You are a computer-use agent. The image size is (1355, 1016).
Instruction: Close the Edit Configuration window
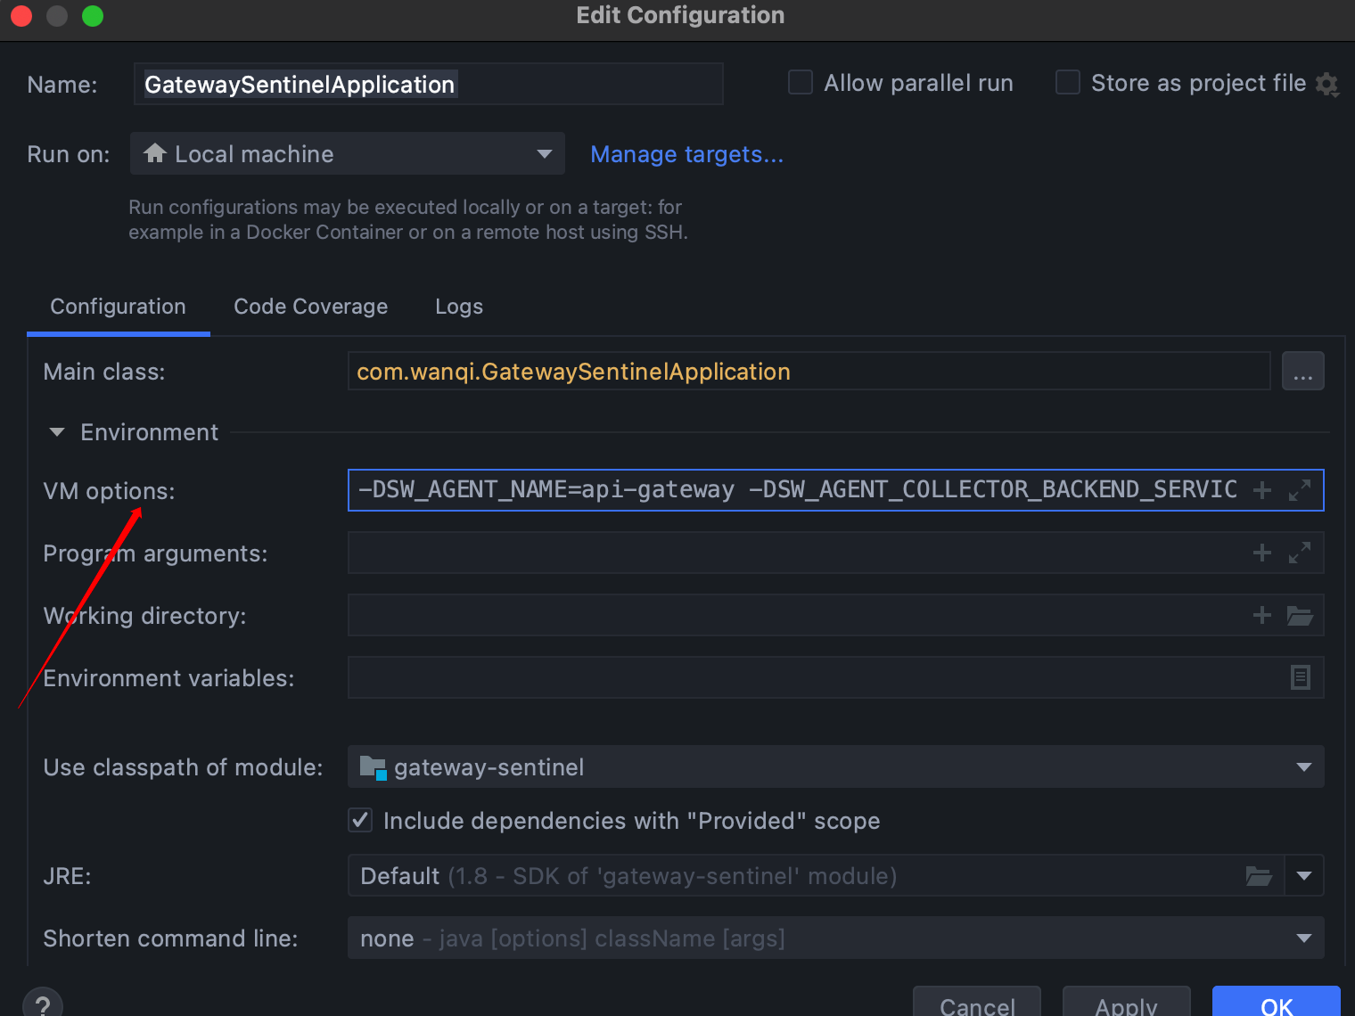(21, 15)
